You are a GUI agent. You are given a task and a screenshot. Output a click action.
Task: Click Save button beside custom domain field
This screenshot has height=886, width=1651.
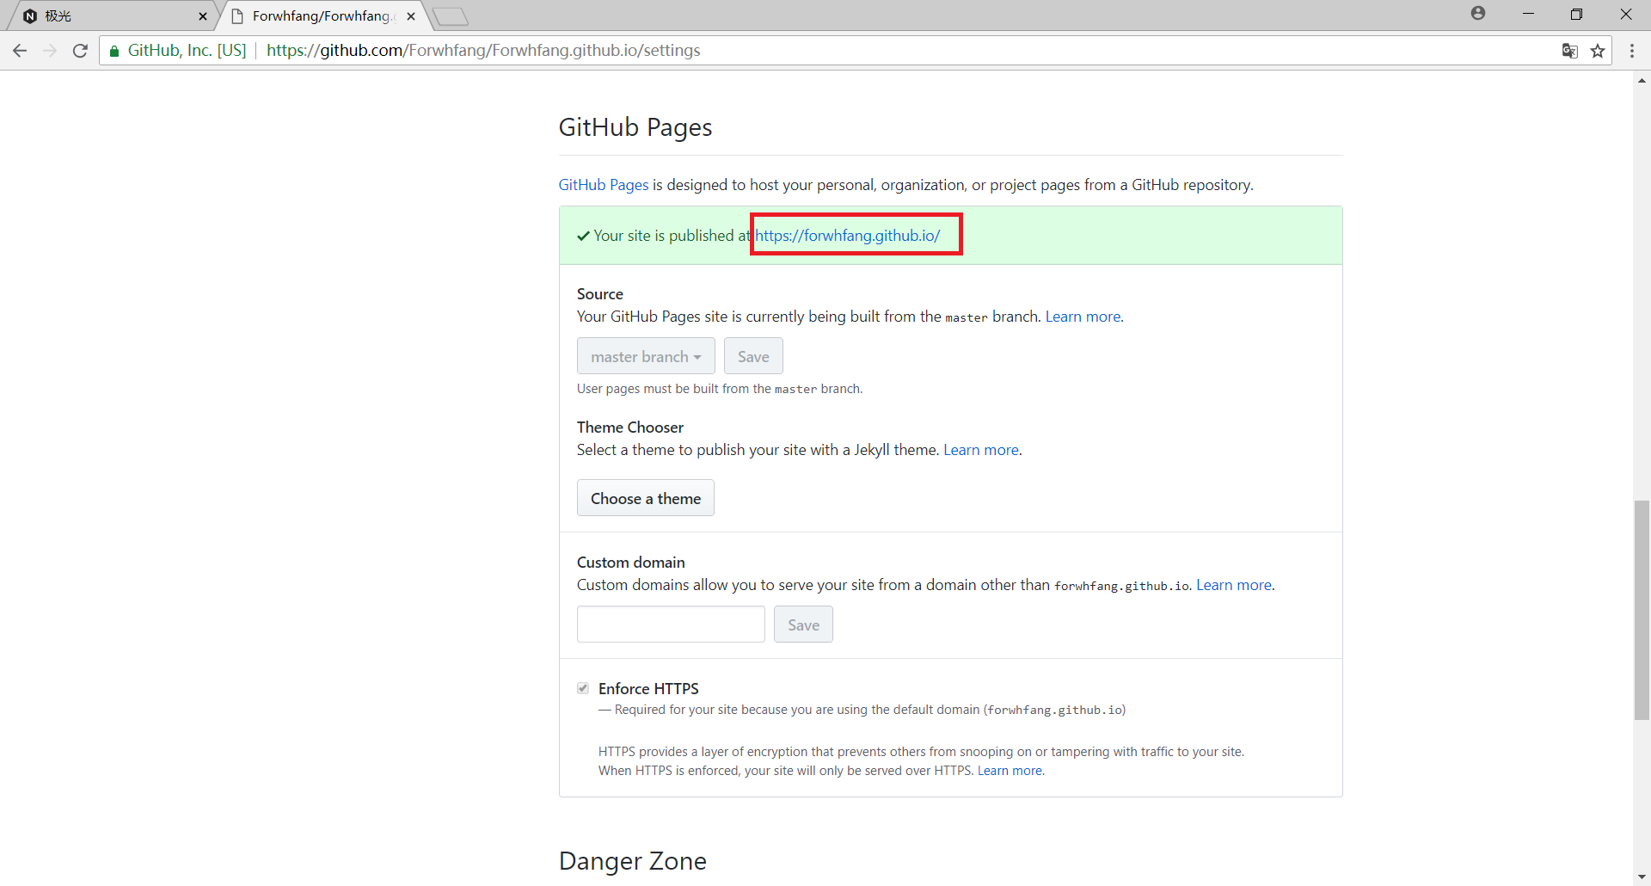803,625
